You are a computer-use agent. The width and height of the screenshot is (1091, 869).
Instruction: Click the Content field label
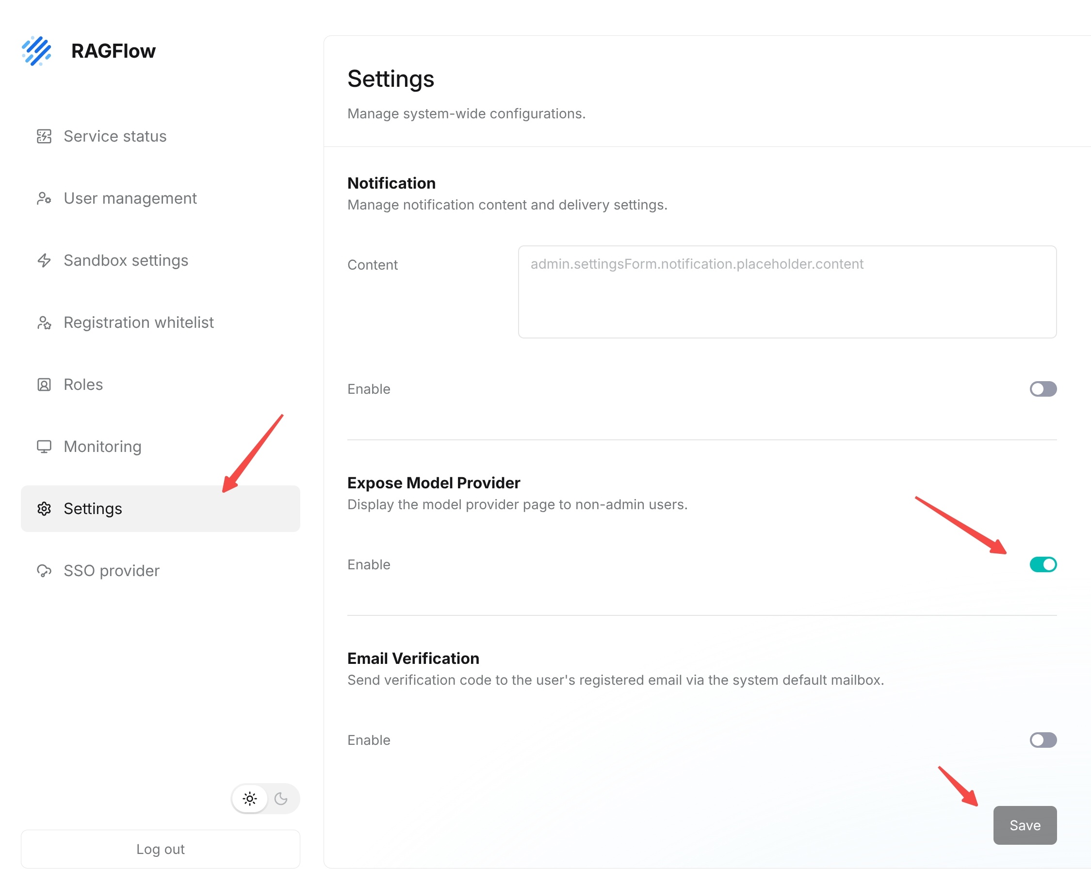point(373,265)
